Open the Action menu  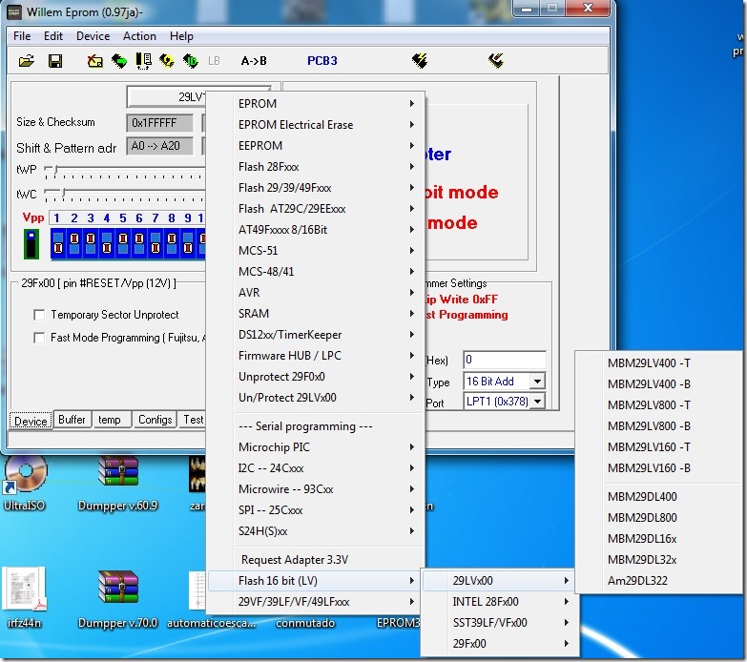pos(139,36)
